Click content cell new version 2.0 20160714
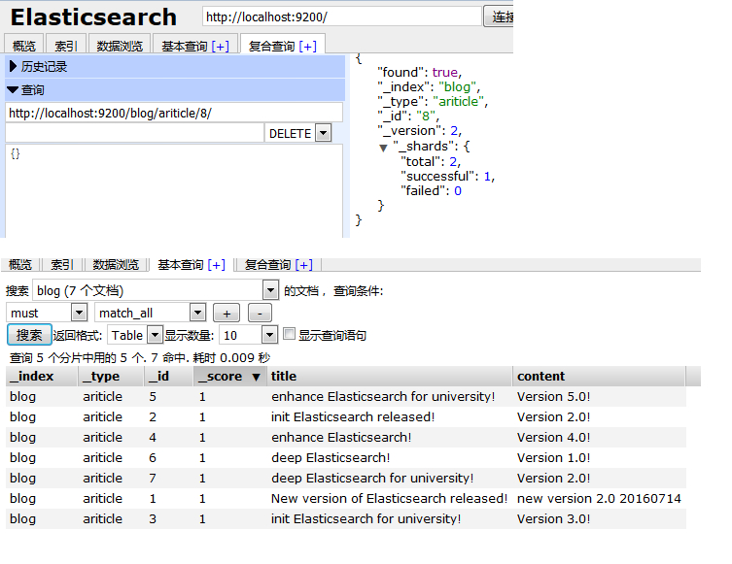The width and height of the screenshot is (732, 564). 599,499
